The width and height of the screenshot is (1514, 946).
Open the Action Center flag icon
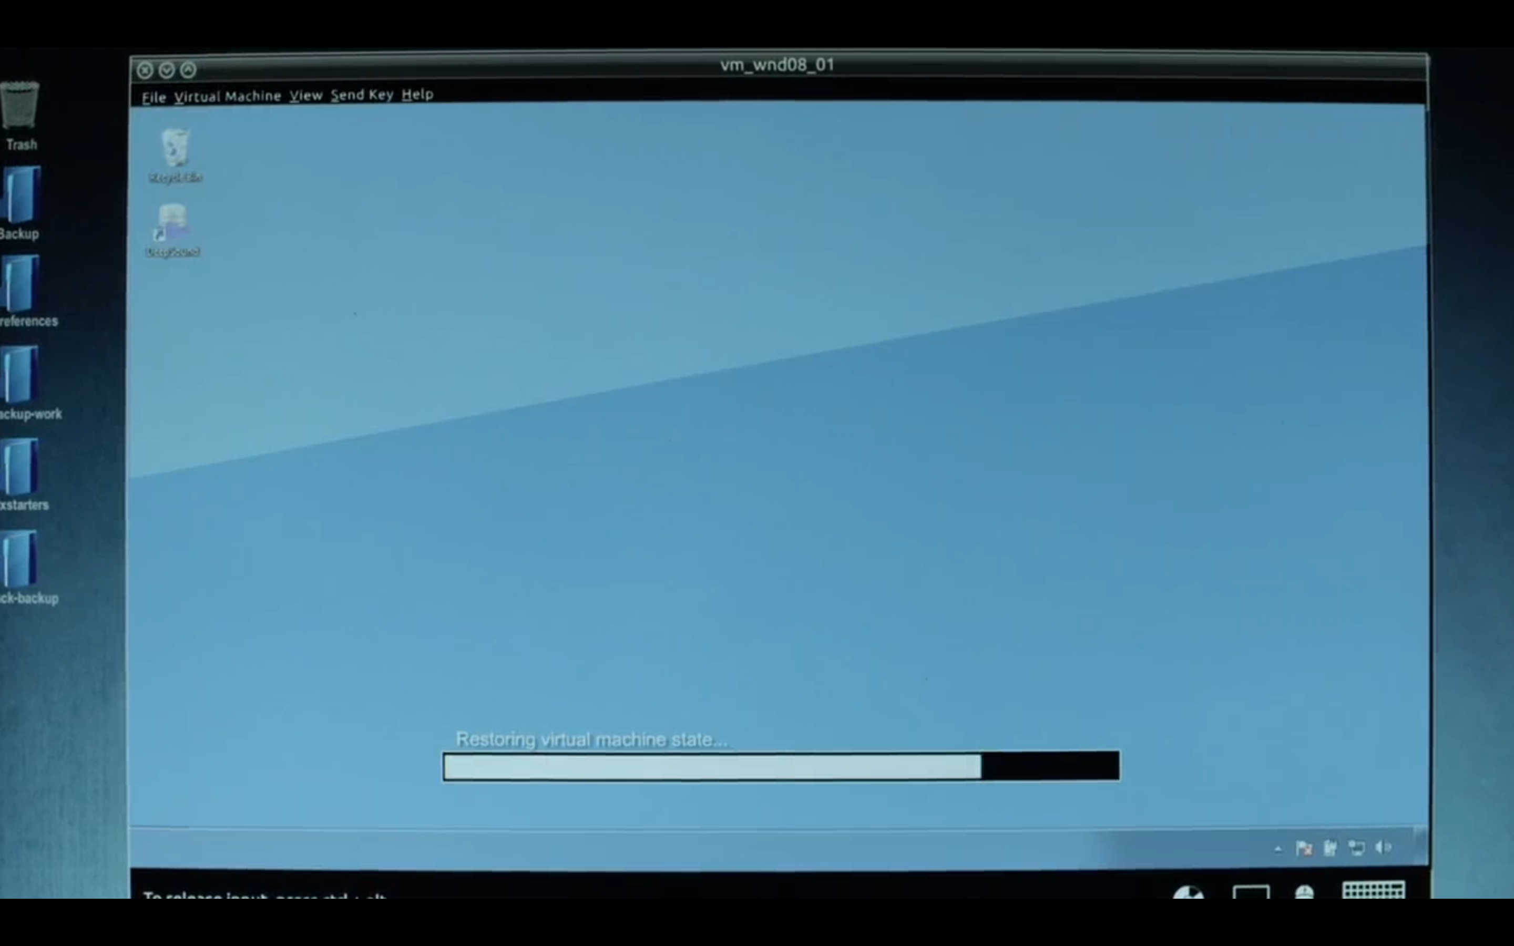pyautogui.click(x=1304, y=848)
